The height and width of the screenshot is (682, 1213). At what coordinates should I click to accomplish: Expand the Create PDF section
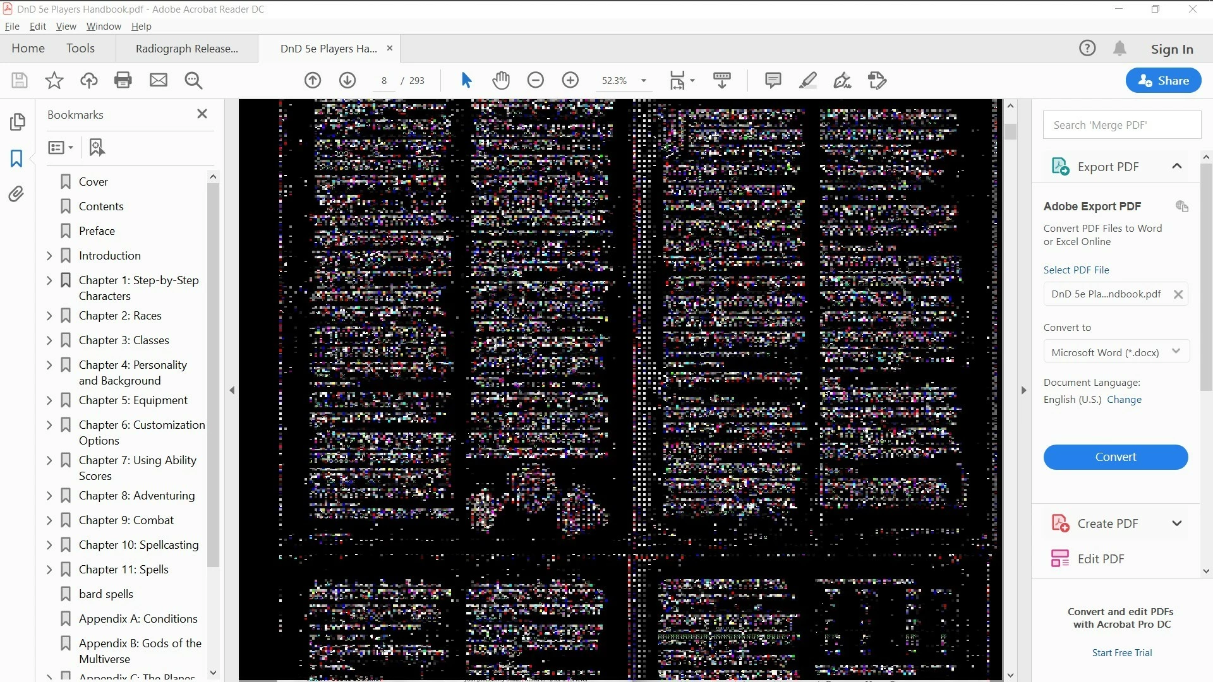tap(1176, 523)
